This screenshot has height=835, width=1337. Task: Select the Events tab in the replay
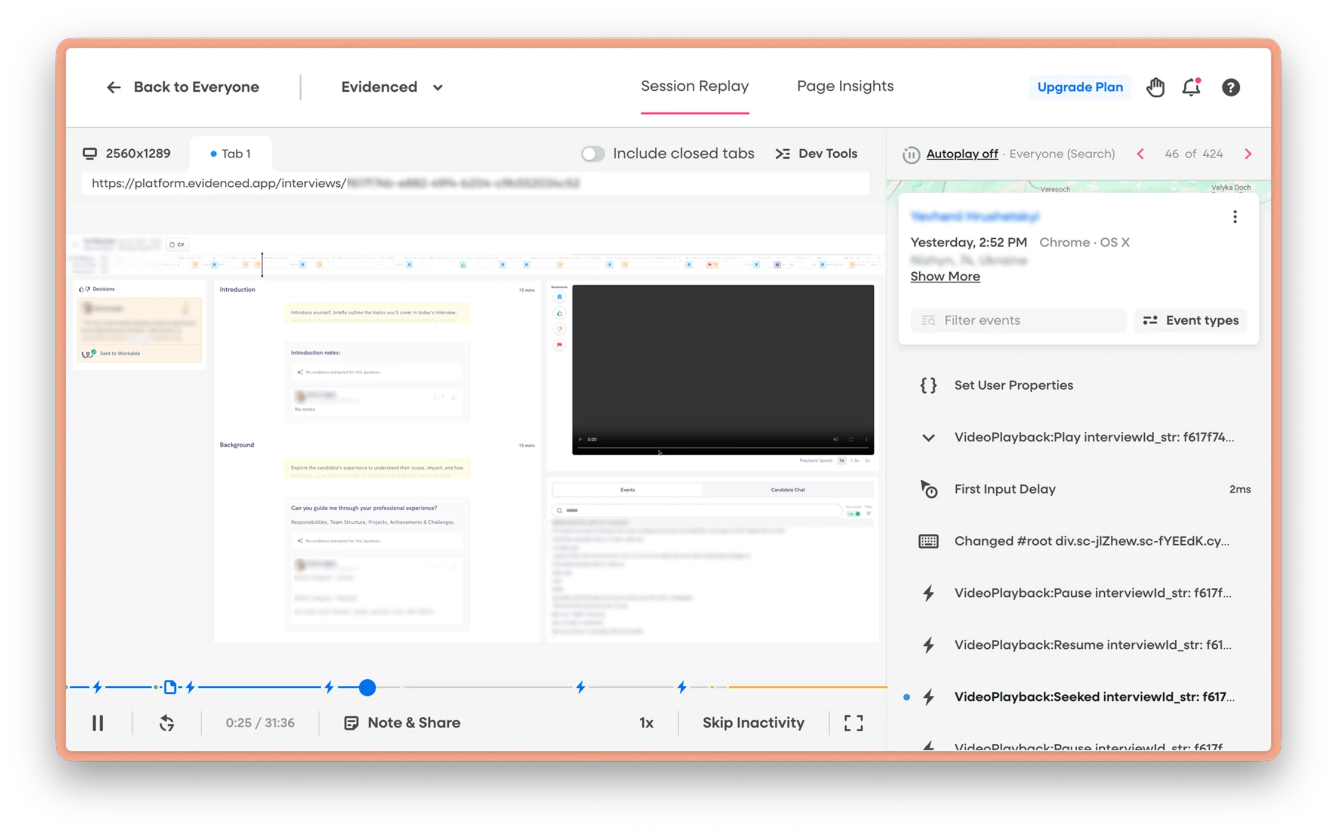(627, 489)
